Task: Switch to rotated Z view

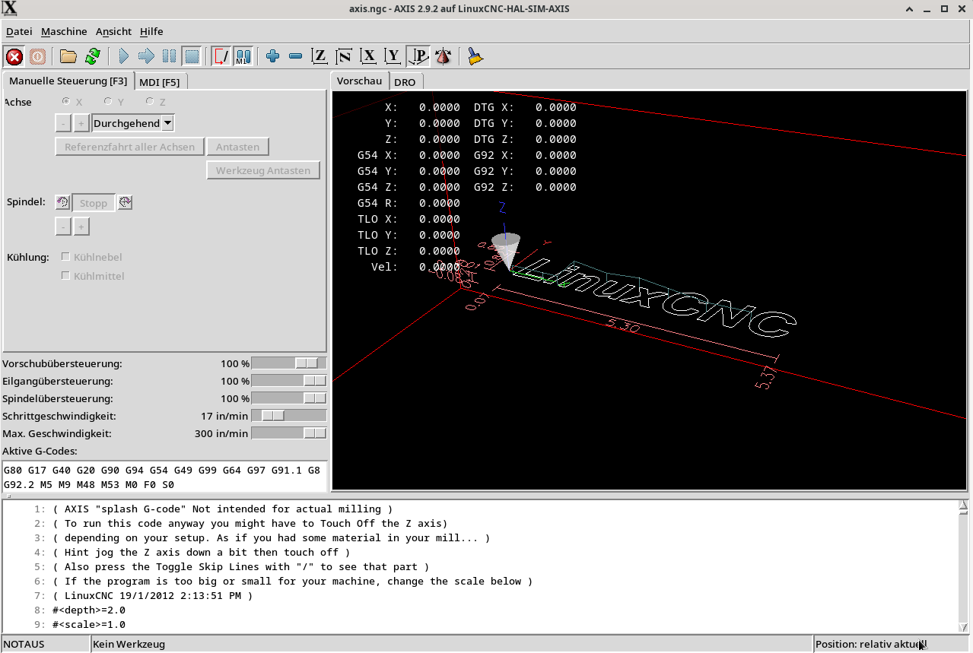Action: tap(345, 56)
